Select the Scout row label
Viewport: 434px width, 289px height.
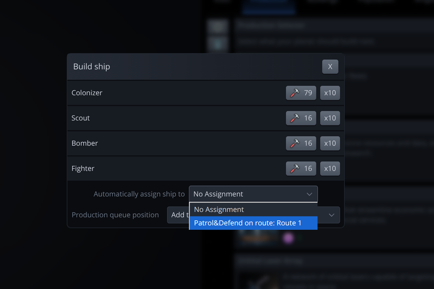click(x=80, y=118)
